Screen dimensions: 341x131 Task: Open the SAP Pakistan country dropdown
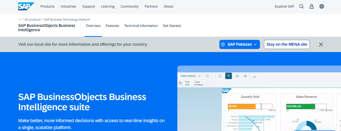tap(240, 44)
